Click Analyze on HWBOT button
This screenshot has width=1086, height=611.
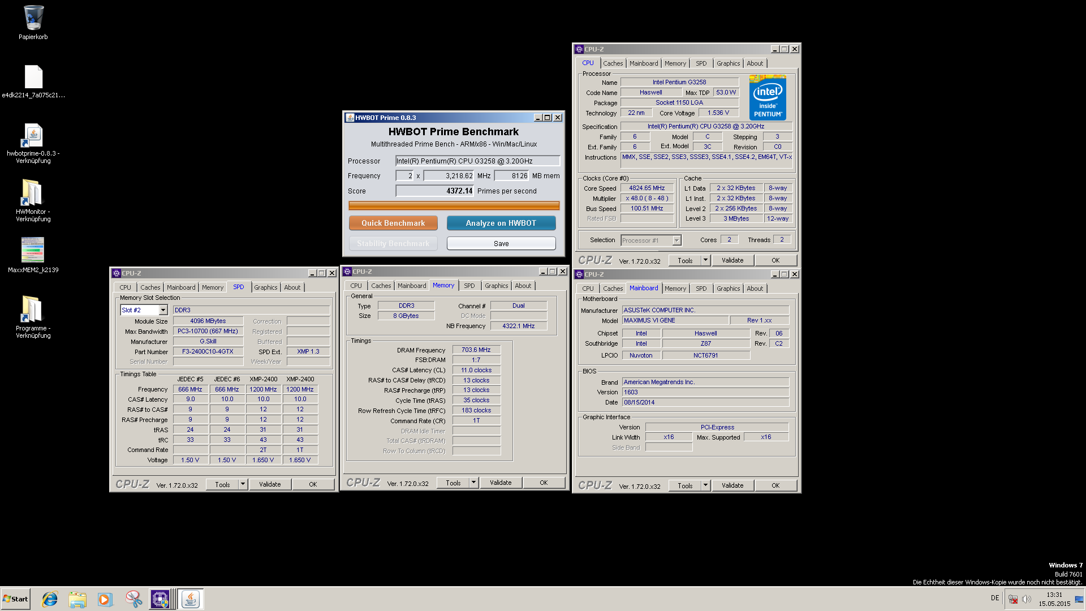point(501,223)
